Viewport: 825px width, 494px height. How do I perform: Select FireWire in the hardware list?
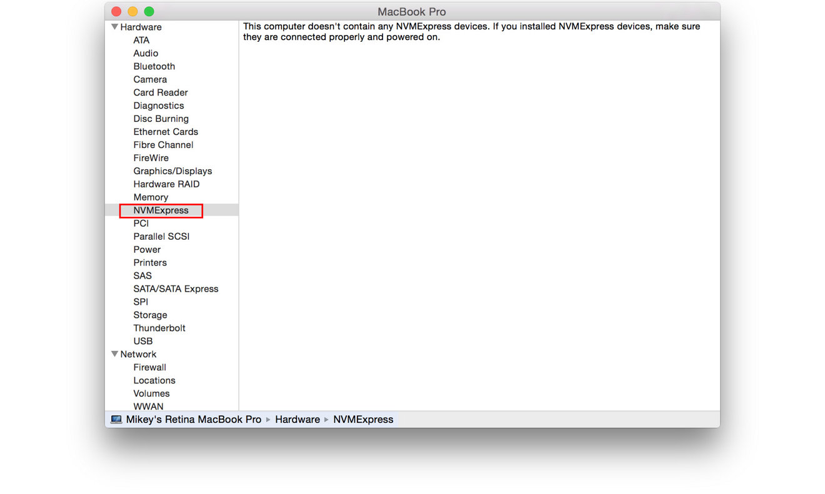coord(151,158)
